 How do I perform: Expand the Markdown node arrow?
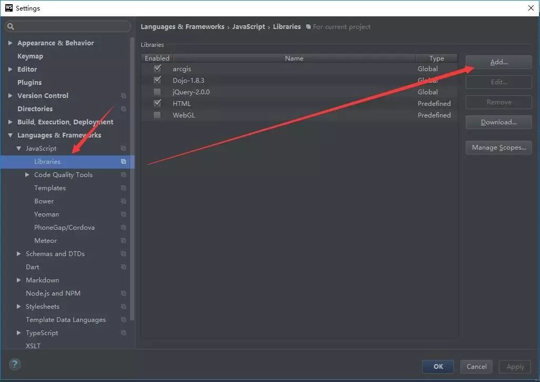(18, 280)
